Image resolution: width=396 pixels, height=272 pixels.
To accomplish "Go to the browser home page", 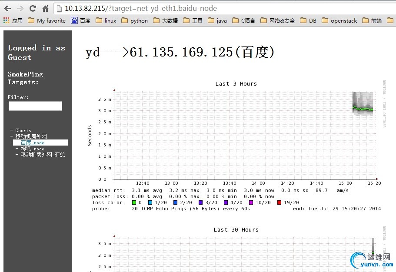I will (x=45, y=8).
